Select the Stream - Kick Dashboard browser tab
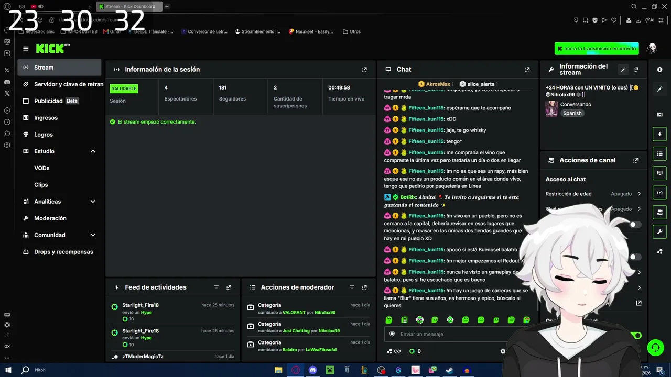The height and width of the screenshot is (377, 671). tap(128, 6)
